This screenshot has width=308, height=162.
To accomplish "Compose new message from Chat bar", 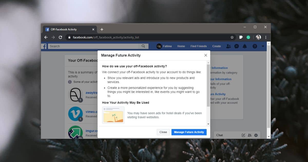I will point(243,135).
